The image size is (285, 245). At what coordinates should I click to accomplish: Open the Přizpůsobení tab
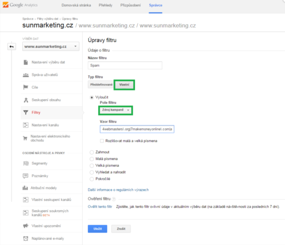131,5
